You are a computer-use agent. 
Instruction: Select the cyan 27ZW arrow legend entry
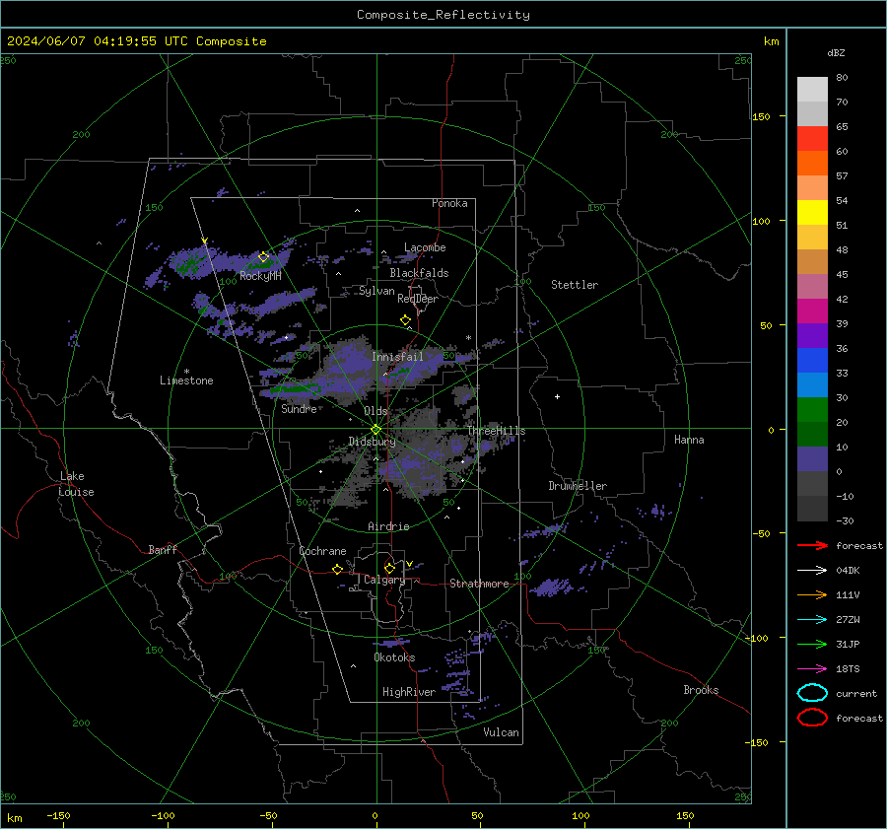click(x=812, y=620)
